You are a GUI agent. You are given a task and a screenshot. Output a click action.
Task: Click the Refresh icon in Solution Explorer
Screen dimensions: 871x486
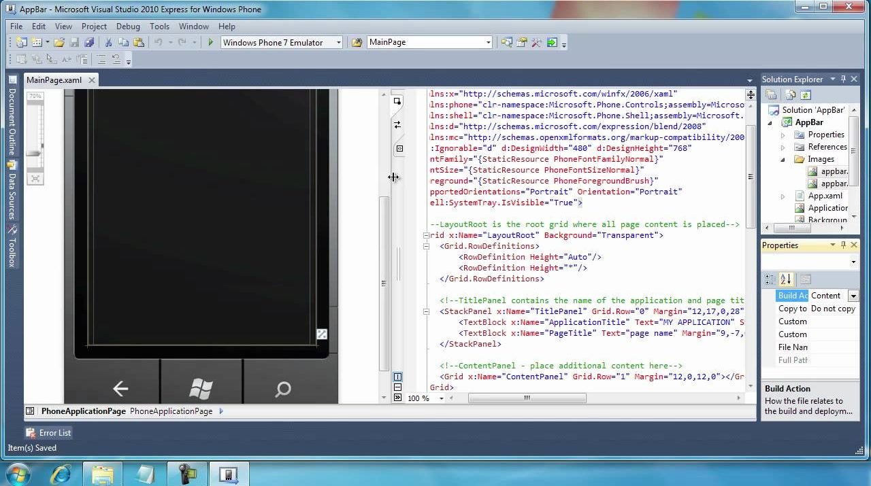point(806,95)
